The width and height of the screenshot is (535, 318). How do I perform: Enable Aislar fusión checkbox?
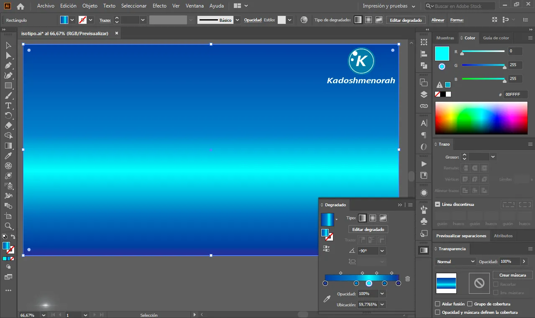pos(438,304)
